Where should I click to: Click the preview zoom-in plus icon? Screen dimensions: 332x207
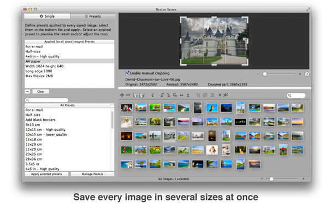300,74
